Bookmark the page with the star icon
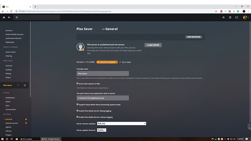The height and width of the screenshot is (141, 251). [216, 11]
